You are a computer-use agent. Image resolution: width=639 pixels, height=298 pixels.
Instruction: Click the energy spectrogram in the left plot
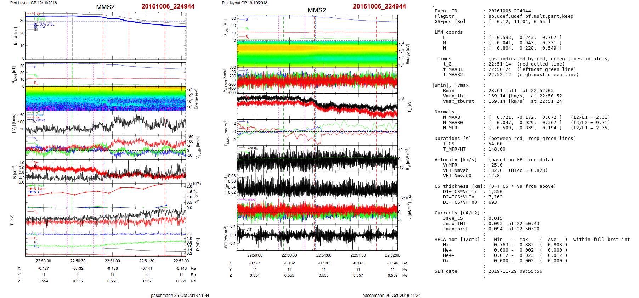pos(106,99)
